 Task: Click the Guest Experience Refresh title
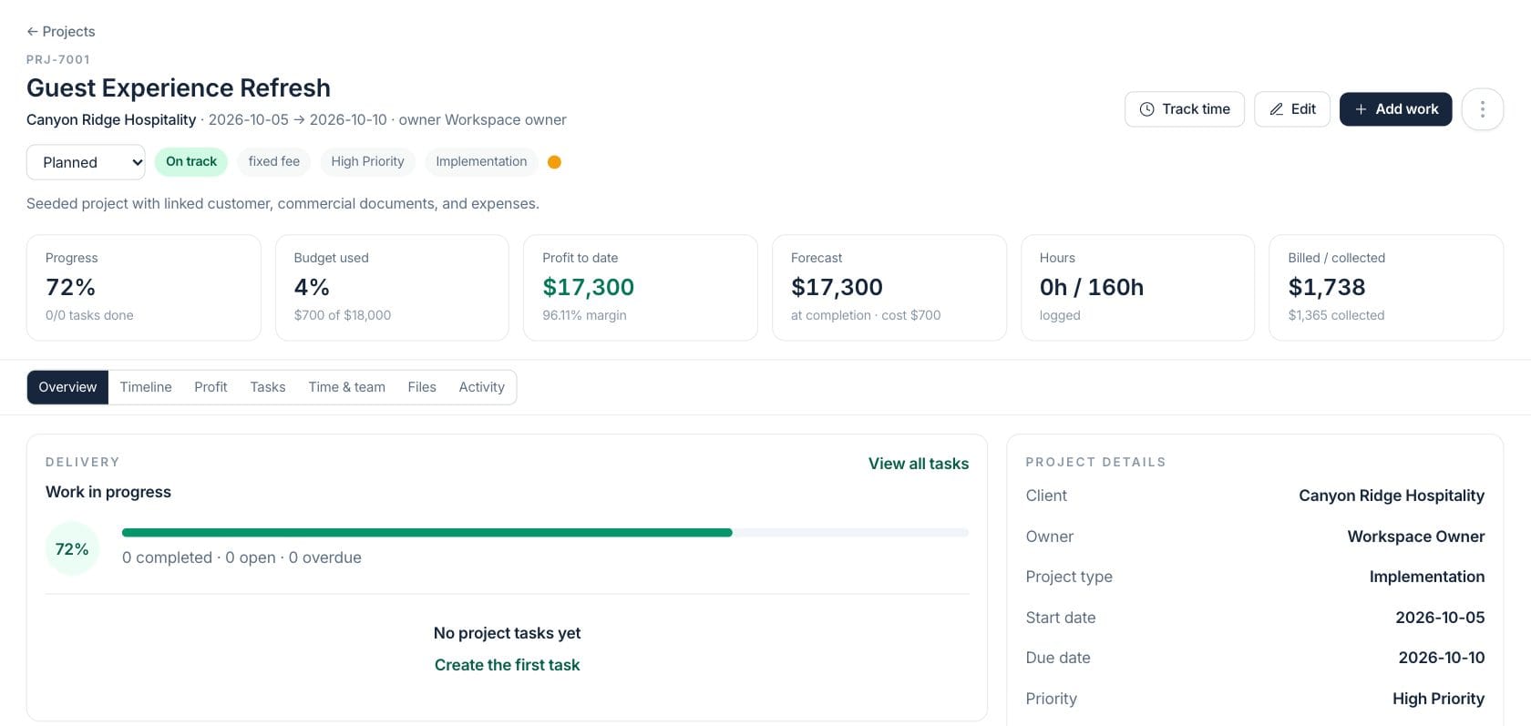pyautogui.click(x=179, y=87)
